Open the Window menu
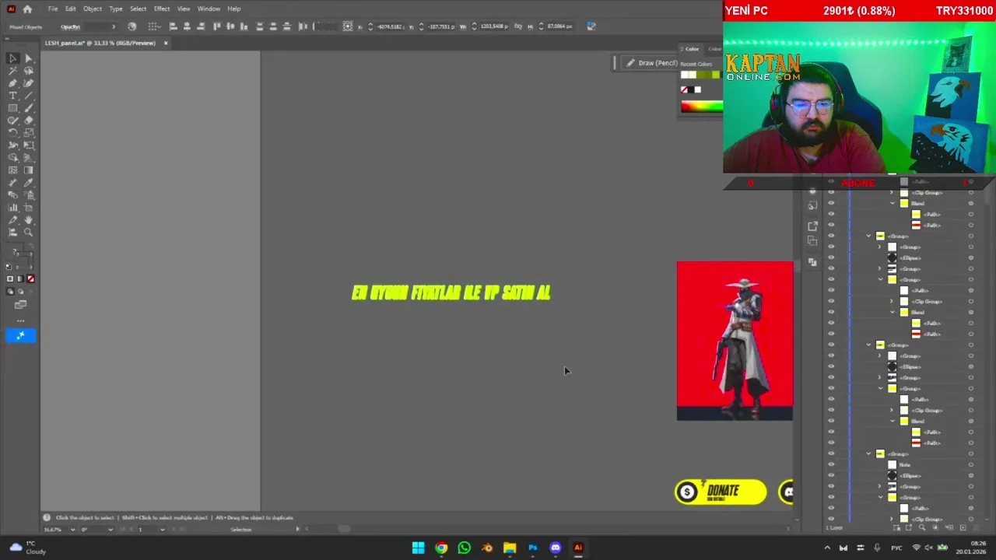Viewport: 996px width, 560px height. [x=209, y=9]
